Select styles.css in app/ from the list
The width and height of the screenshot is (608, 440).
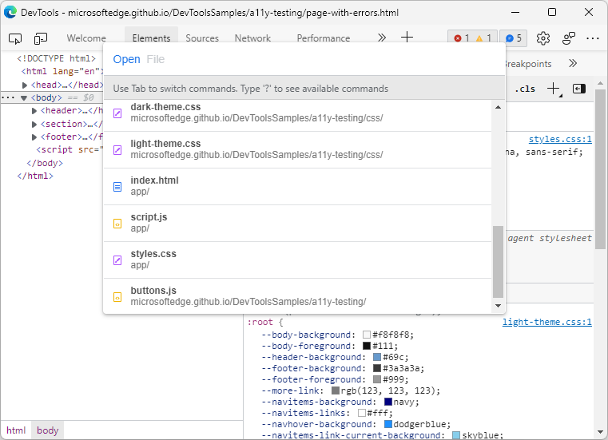(297, 260)
